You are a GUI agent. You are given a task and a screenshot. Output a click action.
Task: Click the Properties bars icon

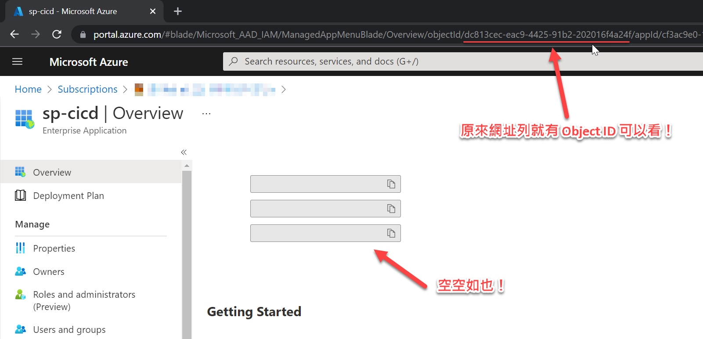(20, 248)
